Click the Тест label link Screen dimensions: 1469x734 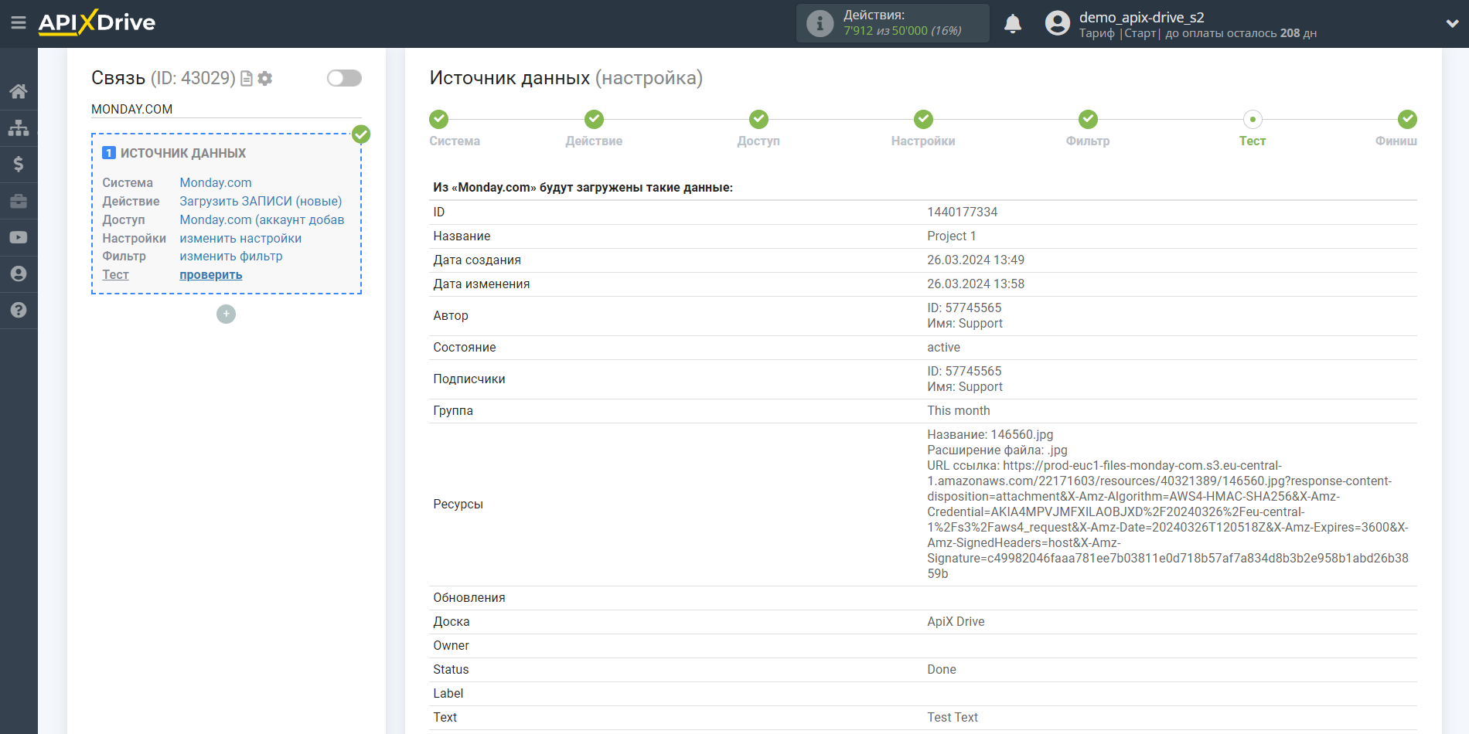pos(115,274)
